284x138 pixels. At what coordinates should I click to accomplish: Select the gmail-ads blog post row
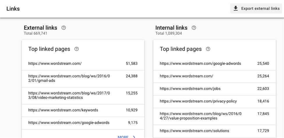[83, 78]
